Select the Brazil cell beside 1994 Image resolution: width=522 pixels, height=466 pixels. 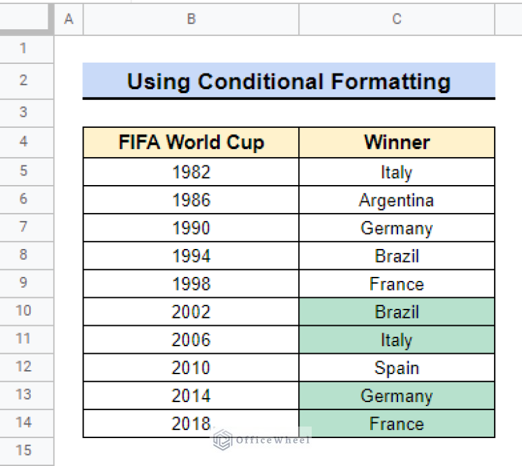point(397,256)
